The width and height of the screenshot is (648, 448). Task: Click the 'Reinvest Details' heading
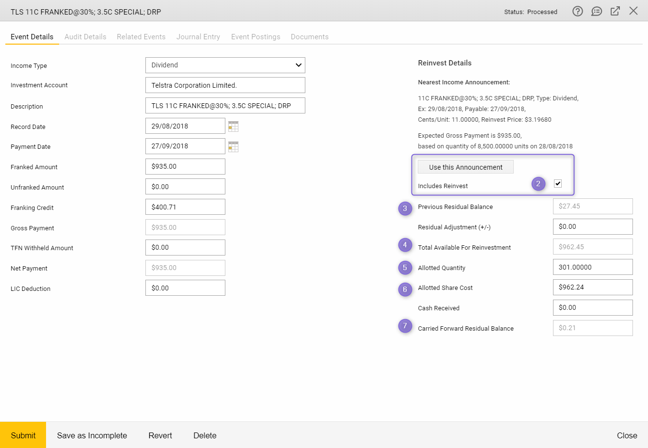coord(444,63)
